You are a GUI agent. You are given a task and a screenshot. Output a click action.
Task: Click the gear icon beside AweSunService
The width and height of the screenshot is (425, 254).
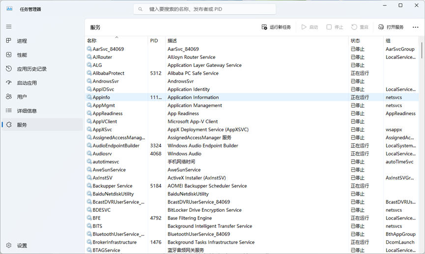[x=89, y=169]
